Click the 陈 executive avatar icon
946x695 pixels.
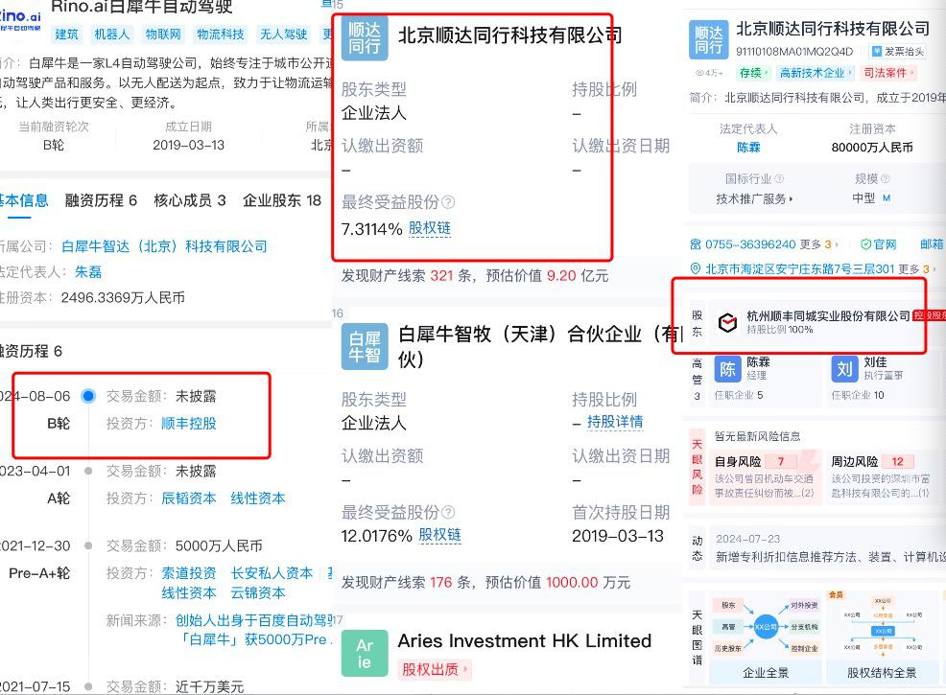(729, 369)
